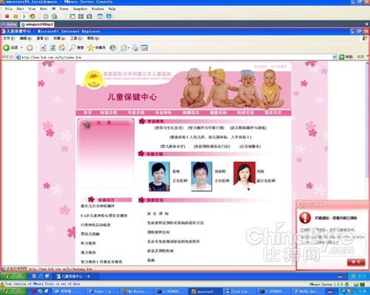This screenshot has width=370, height=295.
Task: Click the yellow hospital logo in the banner
Action: point(93,79)
